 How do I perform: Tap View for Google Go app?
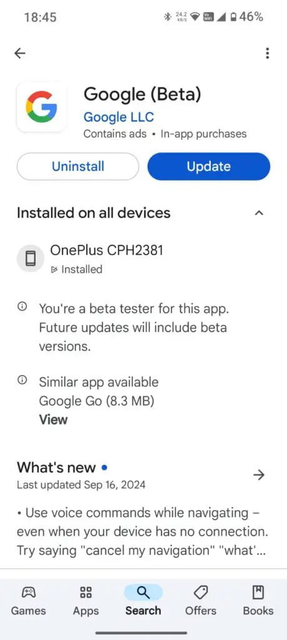tap(54, 419)
